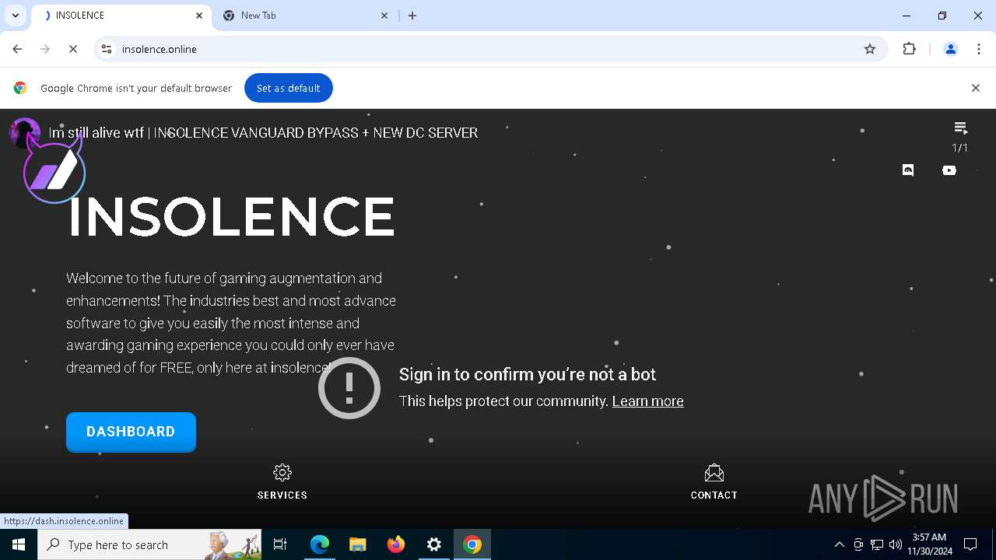Viewport: 996px width, 560px height.
Task: Open the video channel avatar
Action: pyautogui.click(x=25, y=133)
